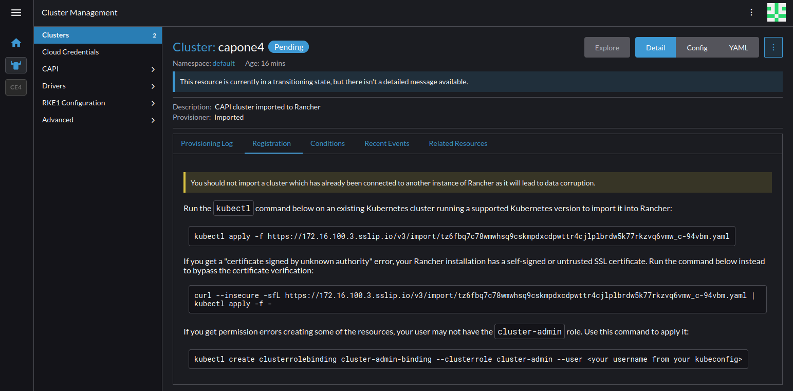The width and height of the screenshot is (793, 391).
Task: Click the inline kubectl code label
Action: (x=233, y=208)
